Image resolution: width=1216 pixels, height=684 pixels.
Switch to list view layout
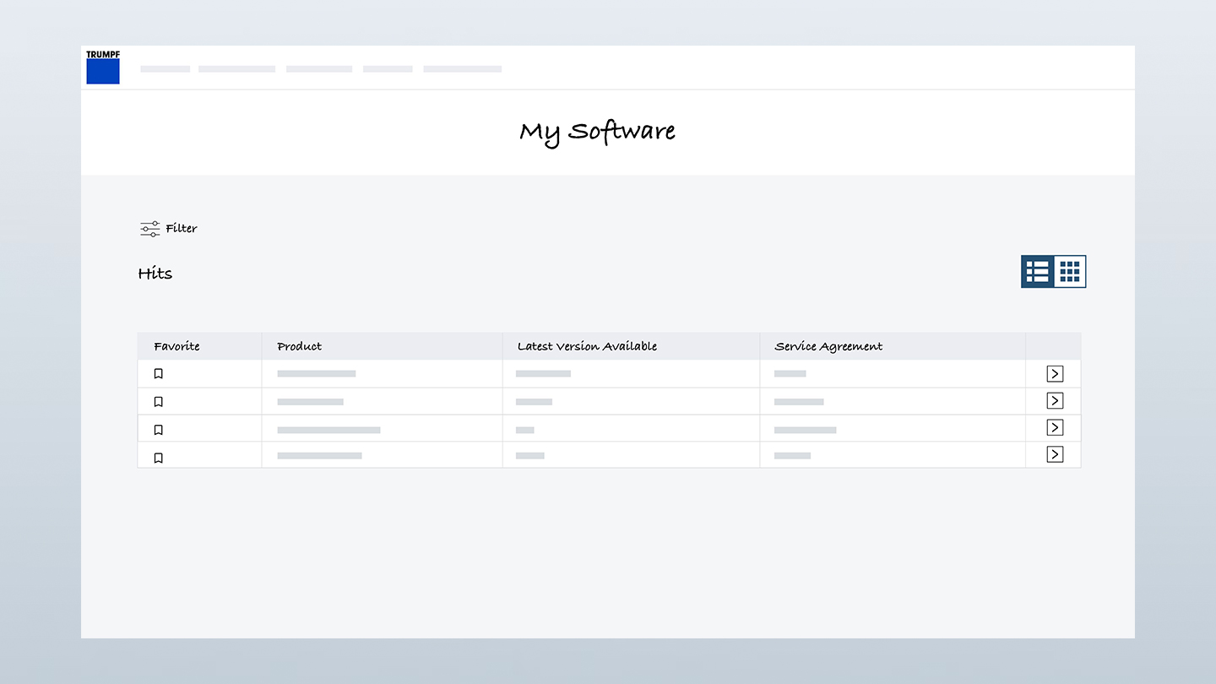(1037, 272)
